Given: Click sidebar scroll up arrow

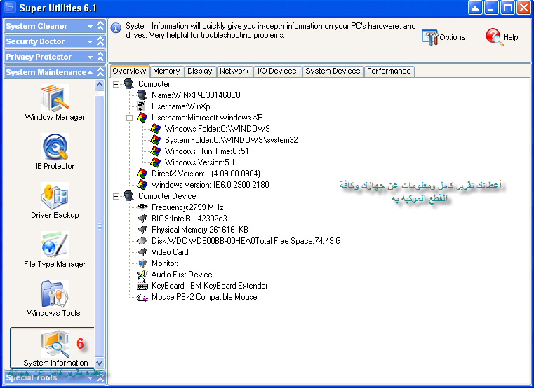Looking at the screenshot, I should pyautogui.click(x=99, y=85).
